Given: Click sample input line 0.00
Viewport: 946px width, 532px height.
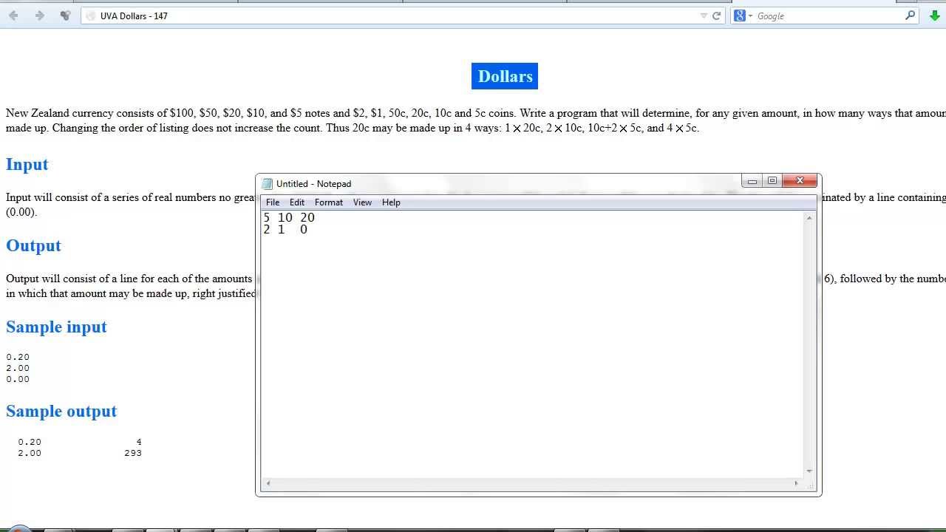Looking at the screenshot, I should (x=18, y=379).
